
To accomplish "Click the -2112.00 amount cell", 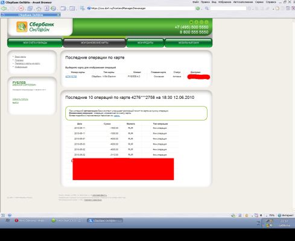I will [x=114, y=155].
